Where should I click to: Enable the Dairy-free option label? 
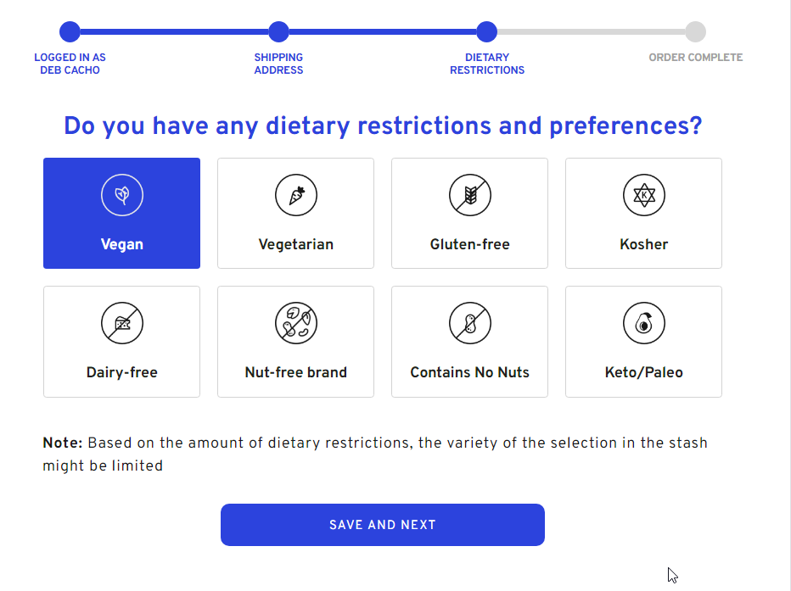[122, 372]
